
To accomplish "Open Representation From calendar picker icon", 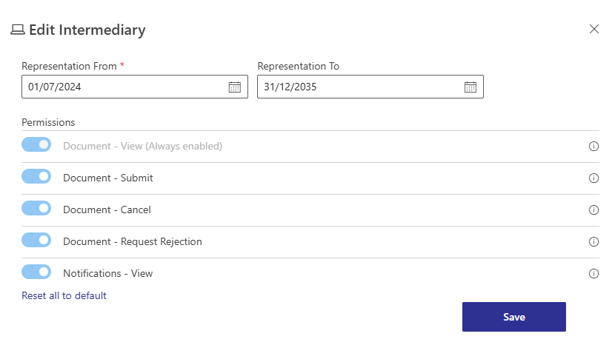I will pos(234,87).
